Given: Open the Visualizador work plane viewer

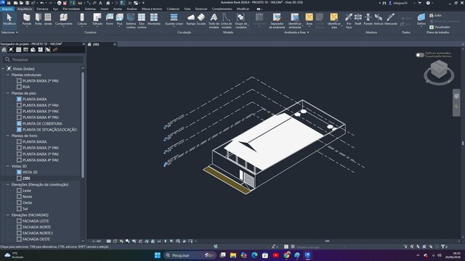Looking at the screenshot, I should 440,27.
